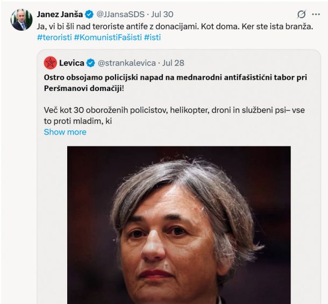328x304 pixels.
Task: Click the #isti hashtag
Action: pos(152,37)
